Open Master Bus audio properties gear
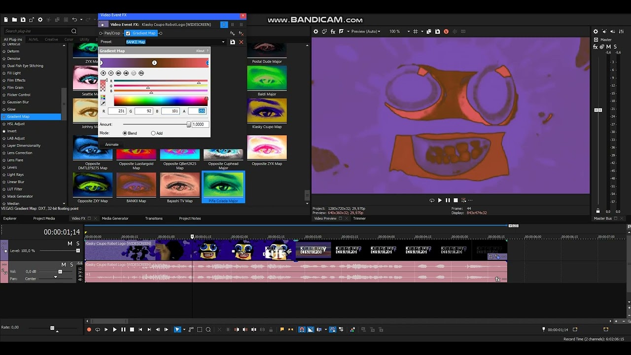The width and height of the screenshot is (631, 355). coord(596,32)
